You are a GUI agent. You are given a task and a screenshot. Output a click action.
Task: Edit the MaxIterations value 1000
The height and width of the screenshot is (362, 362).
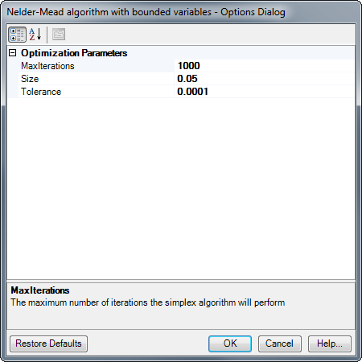[265, 66]
